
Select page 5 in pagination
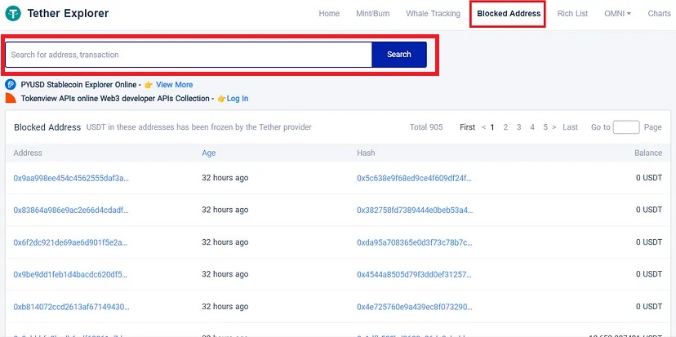545,127
